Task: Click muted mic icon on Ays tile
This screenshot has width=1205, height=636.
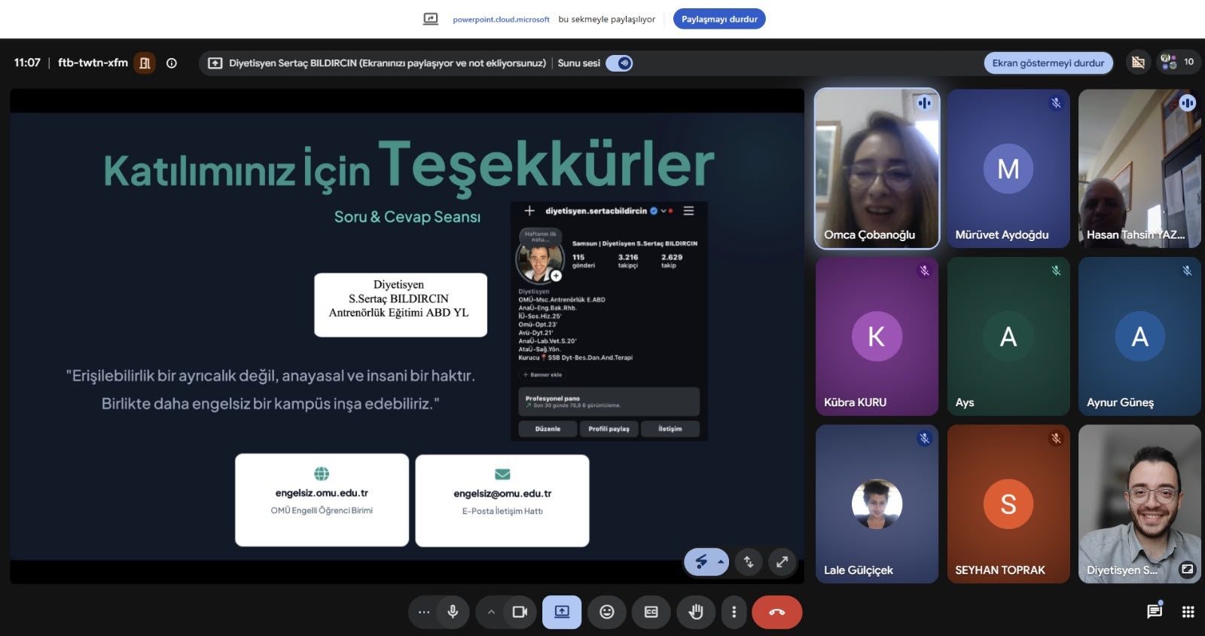Action: tap(1056, 271)
